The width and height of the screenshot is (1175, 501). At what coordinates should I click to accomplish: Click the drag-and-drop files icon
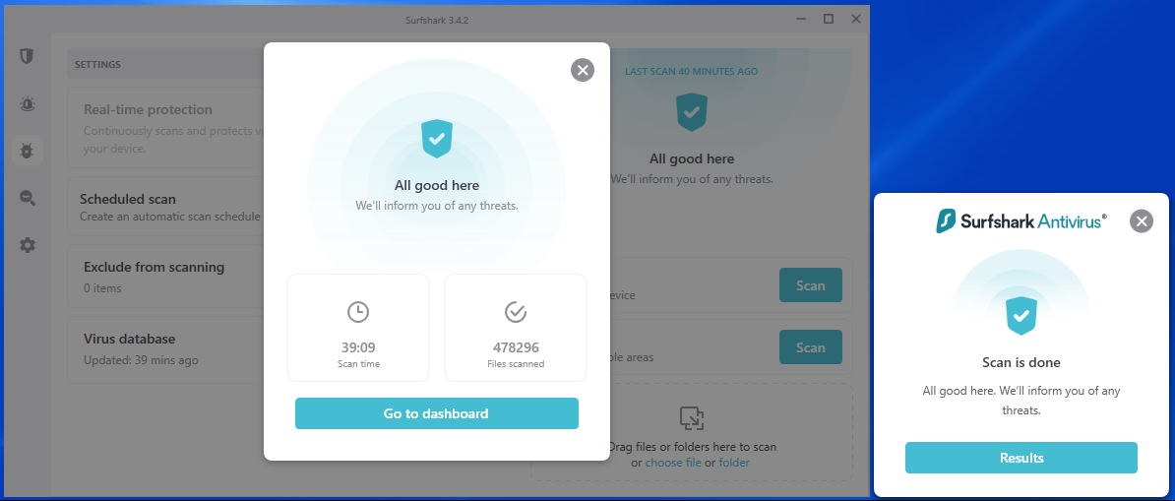tap(692, 417)
